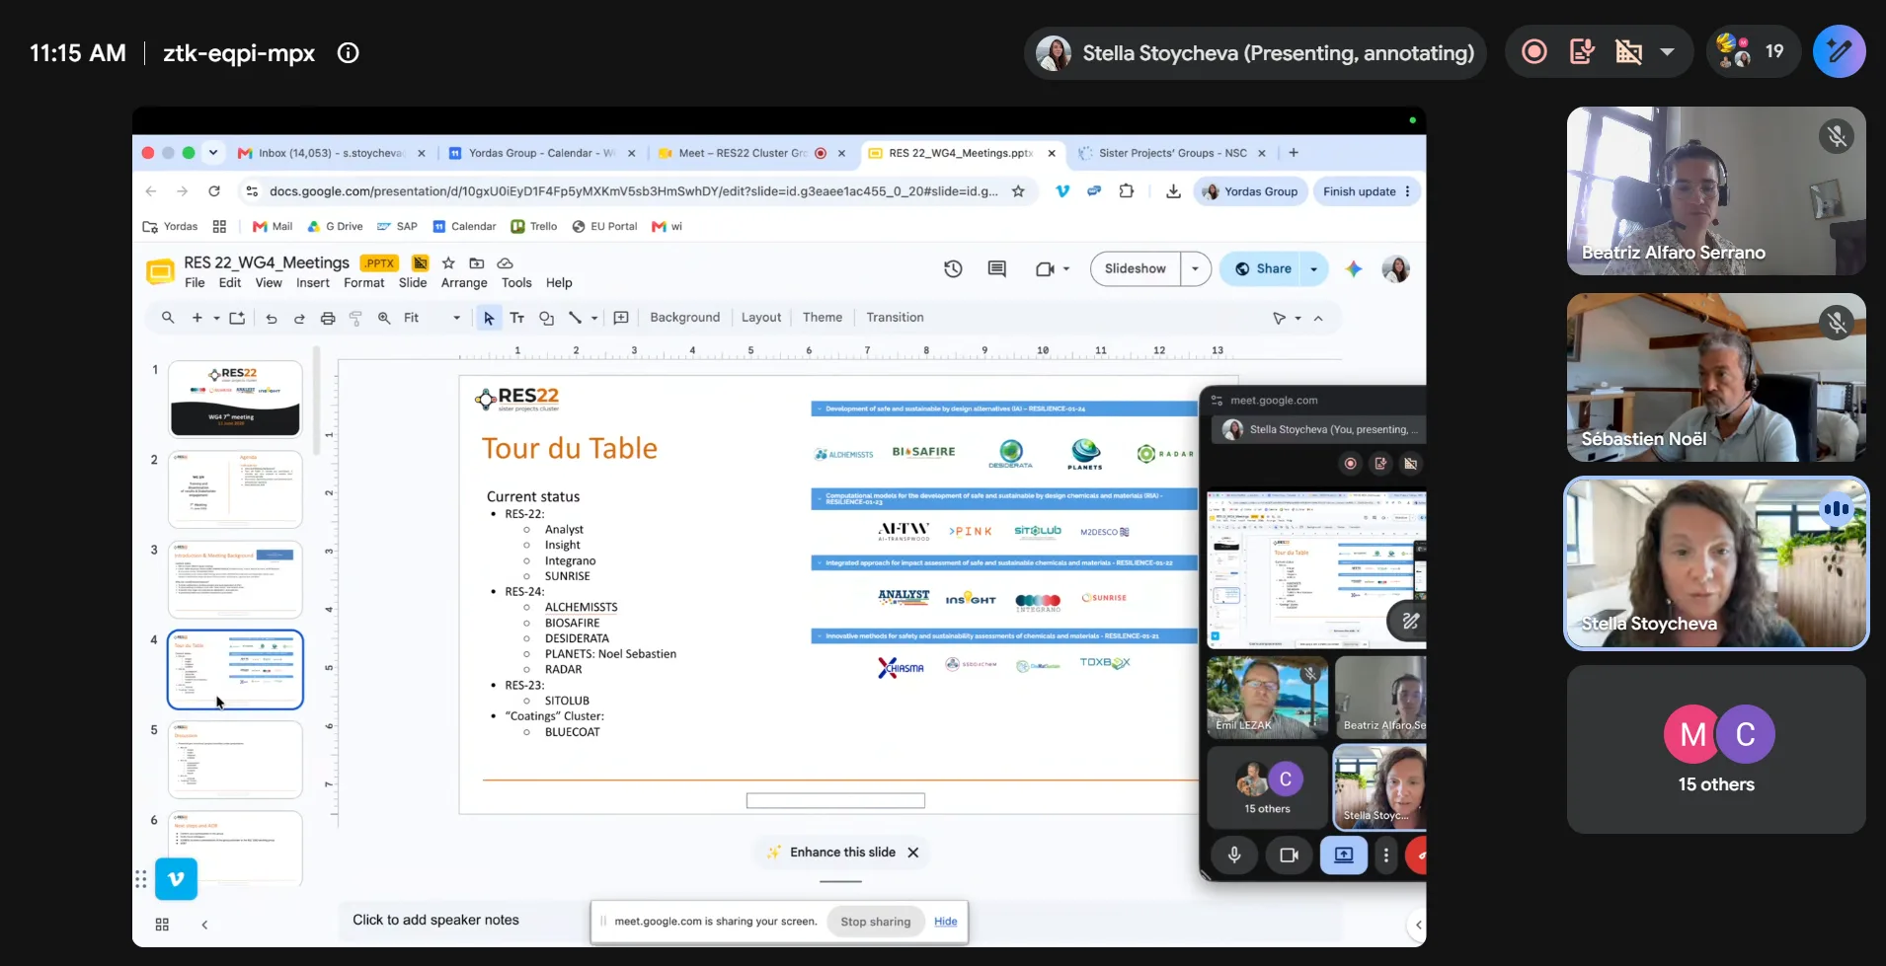The height and width of the screenshot is (966, 1886).
Task: Choose the Select arrow cursor tool
Action: (x=489, y=318)
